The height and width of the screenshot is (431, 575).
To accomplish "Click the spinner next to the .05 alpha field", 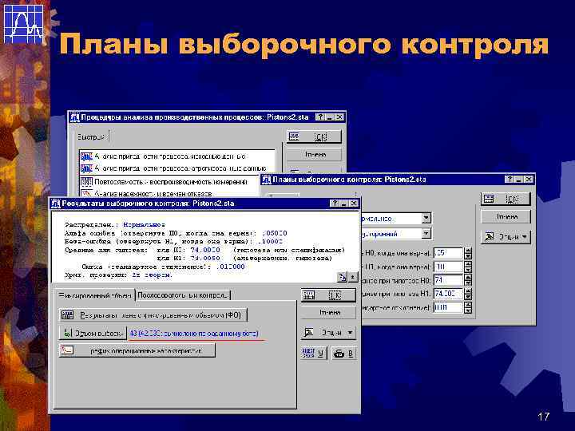I will 468,253.
